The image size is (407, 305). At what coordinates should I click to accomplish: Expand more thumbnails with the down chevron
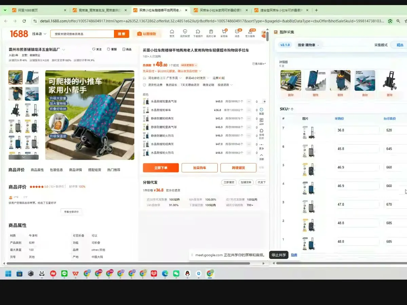[23, 157]
